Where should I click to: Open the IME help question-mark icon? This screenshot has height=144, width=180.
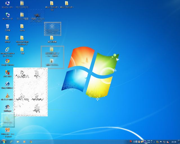[x=145, y=141]
